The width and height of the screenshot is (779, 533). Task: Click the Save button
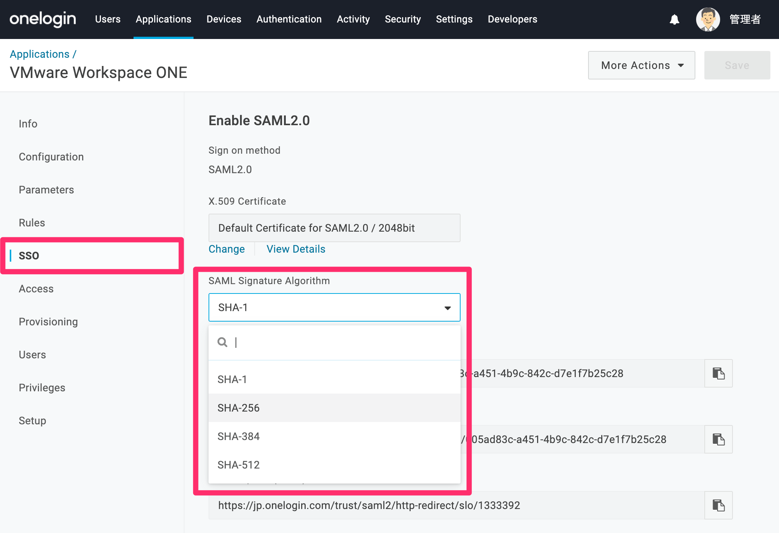click(737, 65)
